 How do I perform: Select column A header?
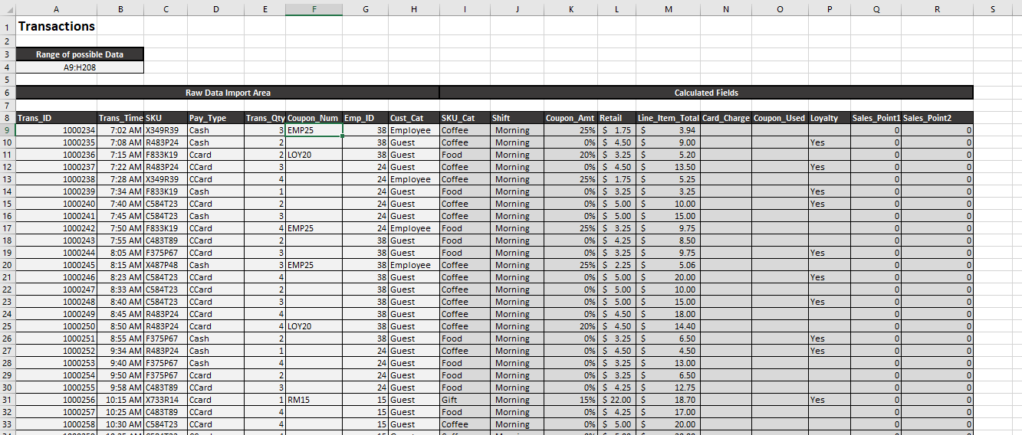[57, 9]
